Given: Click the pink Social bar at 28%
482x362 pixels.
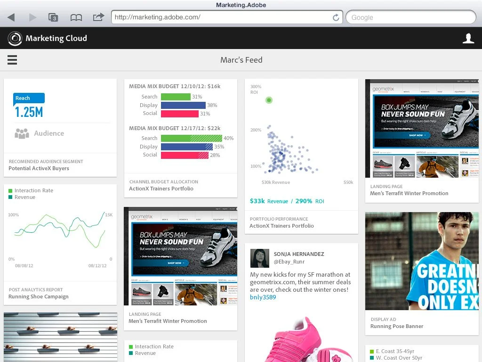Looking at the screenshot, I should tap(185, 155).
